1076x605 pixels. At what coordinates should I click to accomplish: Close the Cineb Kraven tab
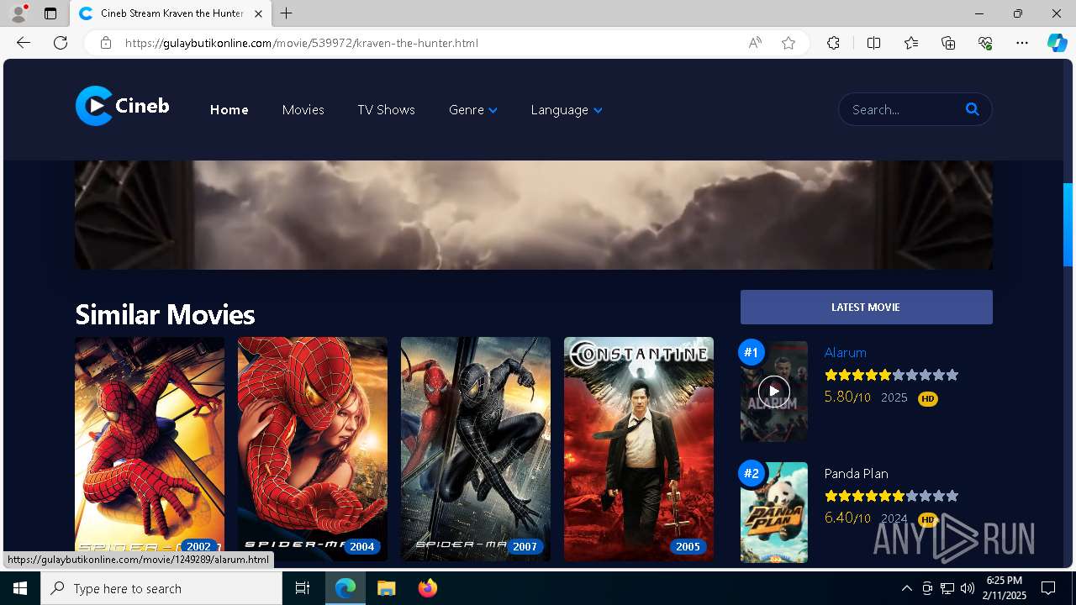coord(259,13)
